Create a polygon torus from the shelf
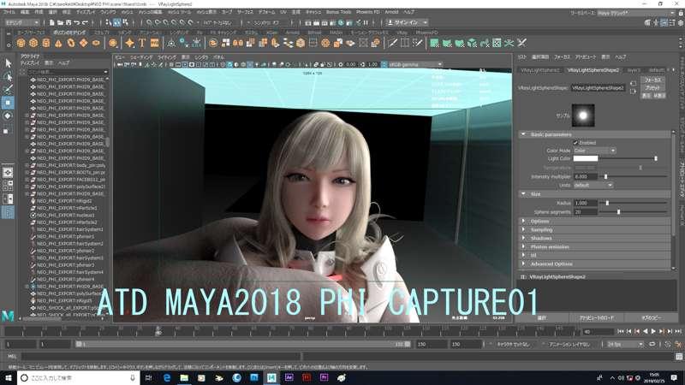Image resolution: width=685 pixels, height=385 pixels. 71,43
